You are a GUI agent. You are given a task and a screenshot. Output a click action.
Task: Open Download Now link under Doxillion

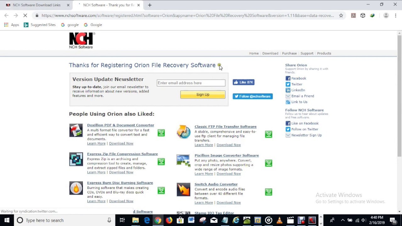coord(121,143)
